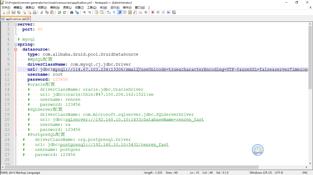Follow the postgresql JDBC url link
The image size is (313, 175).
point(114,145)
